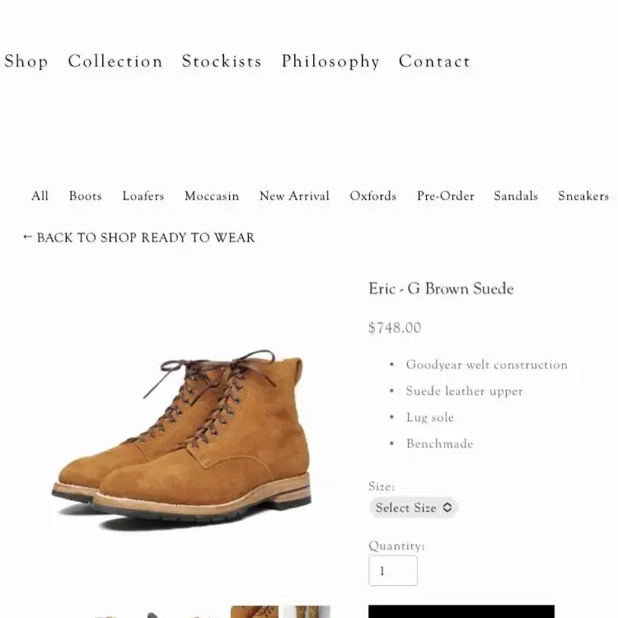Image resolution: width=618 pixels, height=618 pixels.
Task: Visit the Philosophy page
Action: (x=330, y=62)
